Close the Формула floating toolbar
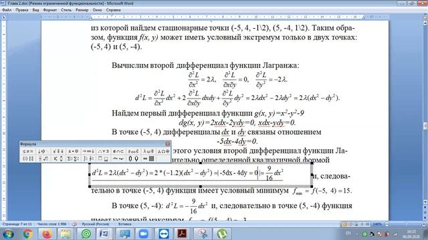 pyautogui.click(x=168, y=144)
